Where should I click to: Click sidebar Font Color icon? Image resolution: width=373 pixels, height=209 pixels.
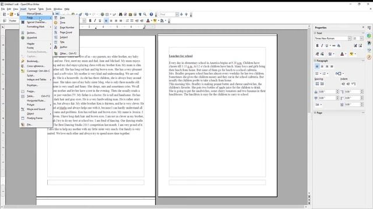click(x=342, y=54)
